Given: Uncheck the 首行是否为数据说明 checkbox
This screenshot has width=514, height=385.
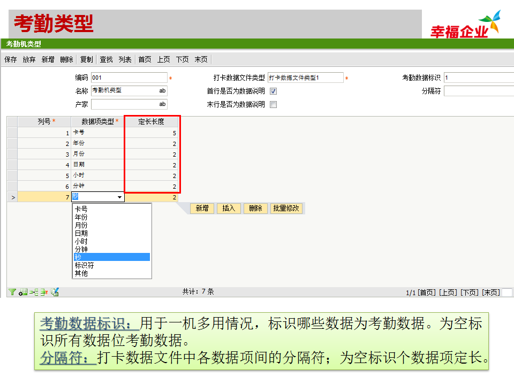Looking at the screenshot, I should [x=274, y=91].
